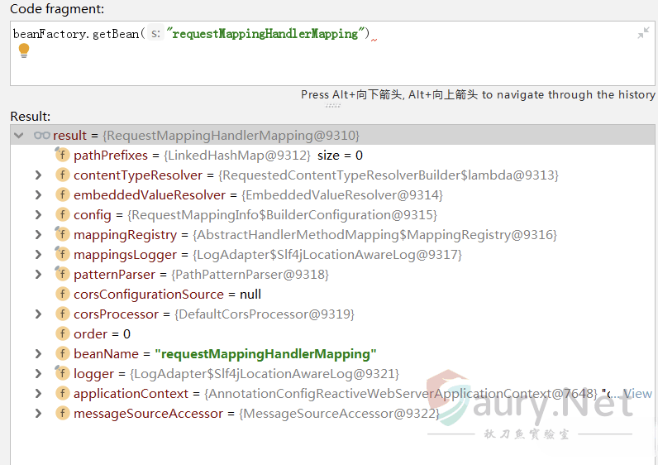
Task: Open the View link for applicationContext
Action: click(x=637, y=394)
